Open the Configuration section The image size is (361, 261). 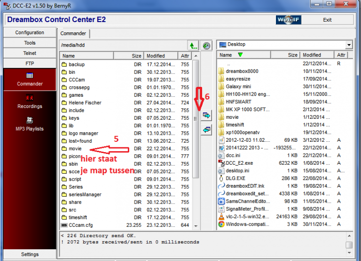(30, 32)
